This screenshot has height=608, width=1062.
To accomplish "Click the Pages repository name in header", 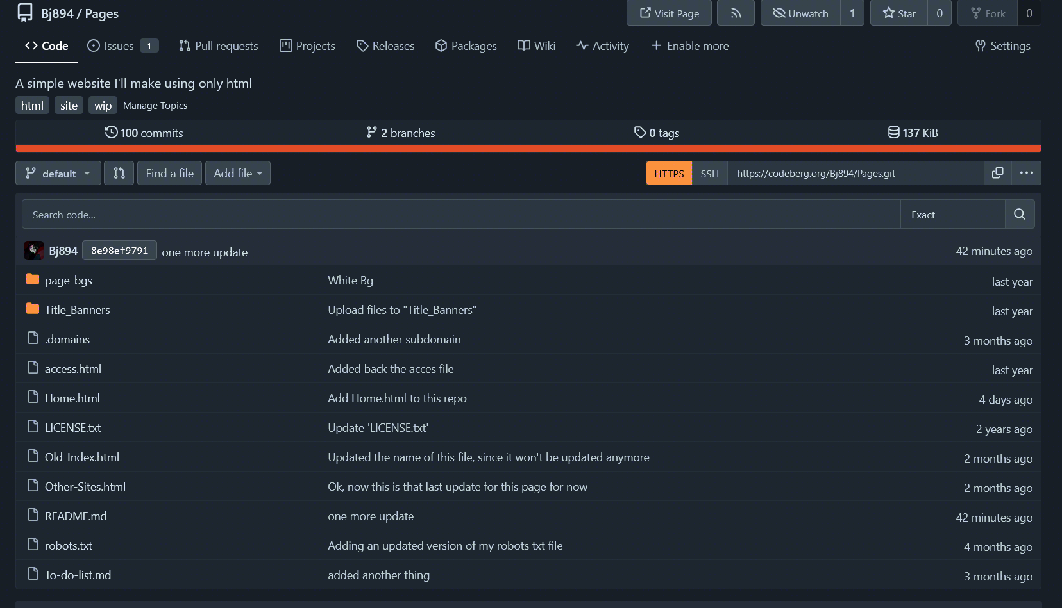I will pos(101,13).
